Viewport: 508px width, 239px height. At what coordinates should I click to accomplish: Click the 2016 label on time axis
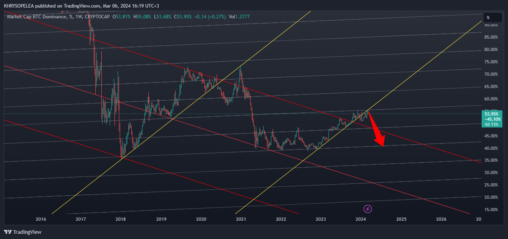click(41, 219)
